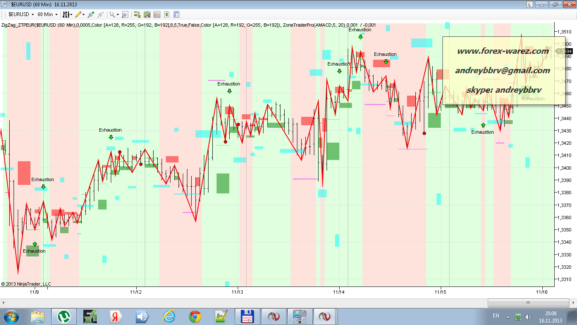The width and height of the screenshot is (577, 325).
Task: Open the Windows Start menu
Action: pos(11,317)
